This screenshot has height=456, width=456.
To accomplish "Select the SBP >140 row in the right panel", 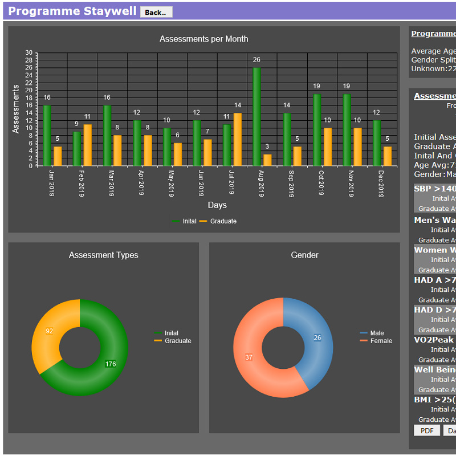I will point(434,189).
